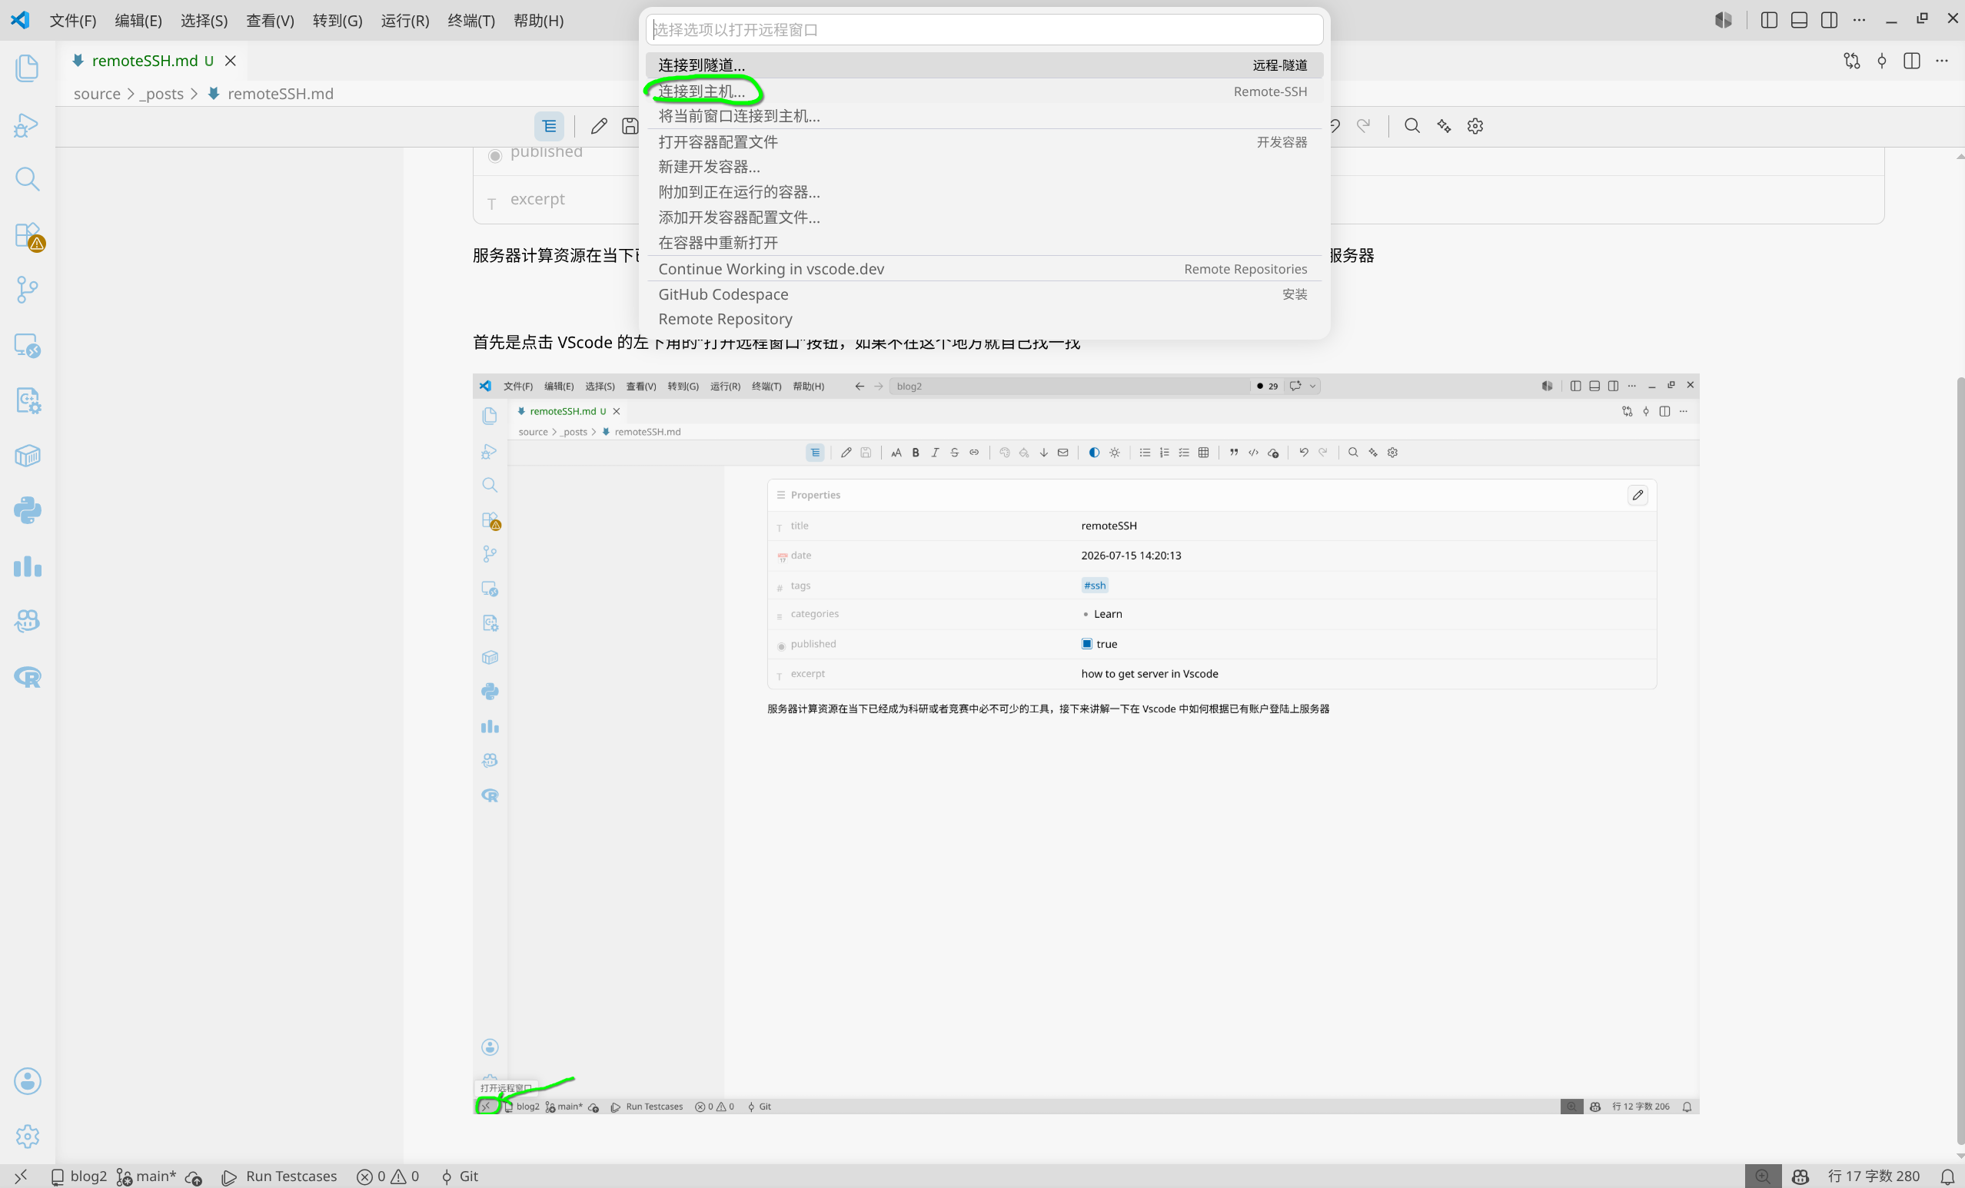The height and width of the screenshot is (1188, 1965).
Task: Open the Explorer view in activity bar
Action: point(27,68)
